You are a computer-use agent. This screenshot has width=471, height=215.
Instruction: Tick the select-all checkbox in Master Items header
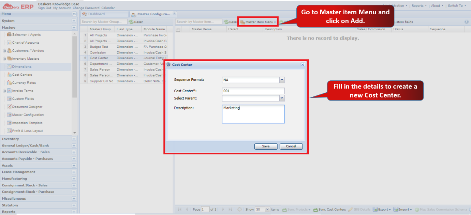click(178, 30)
